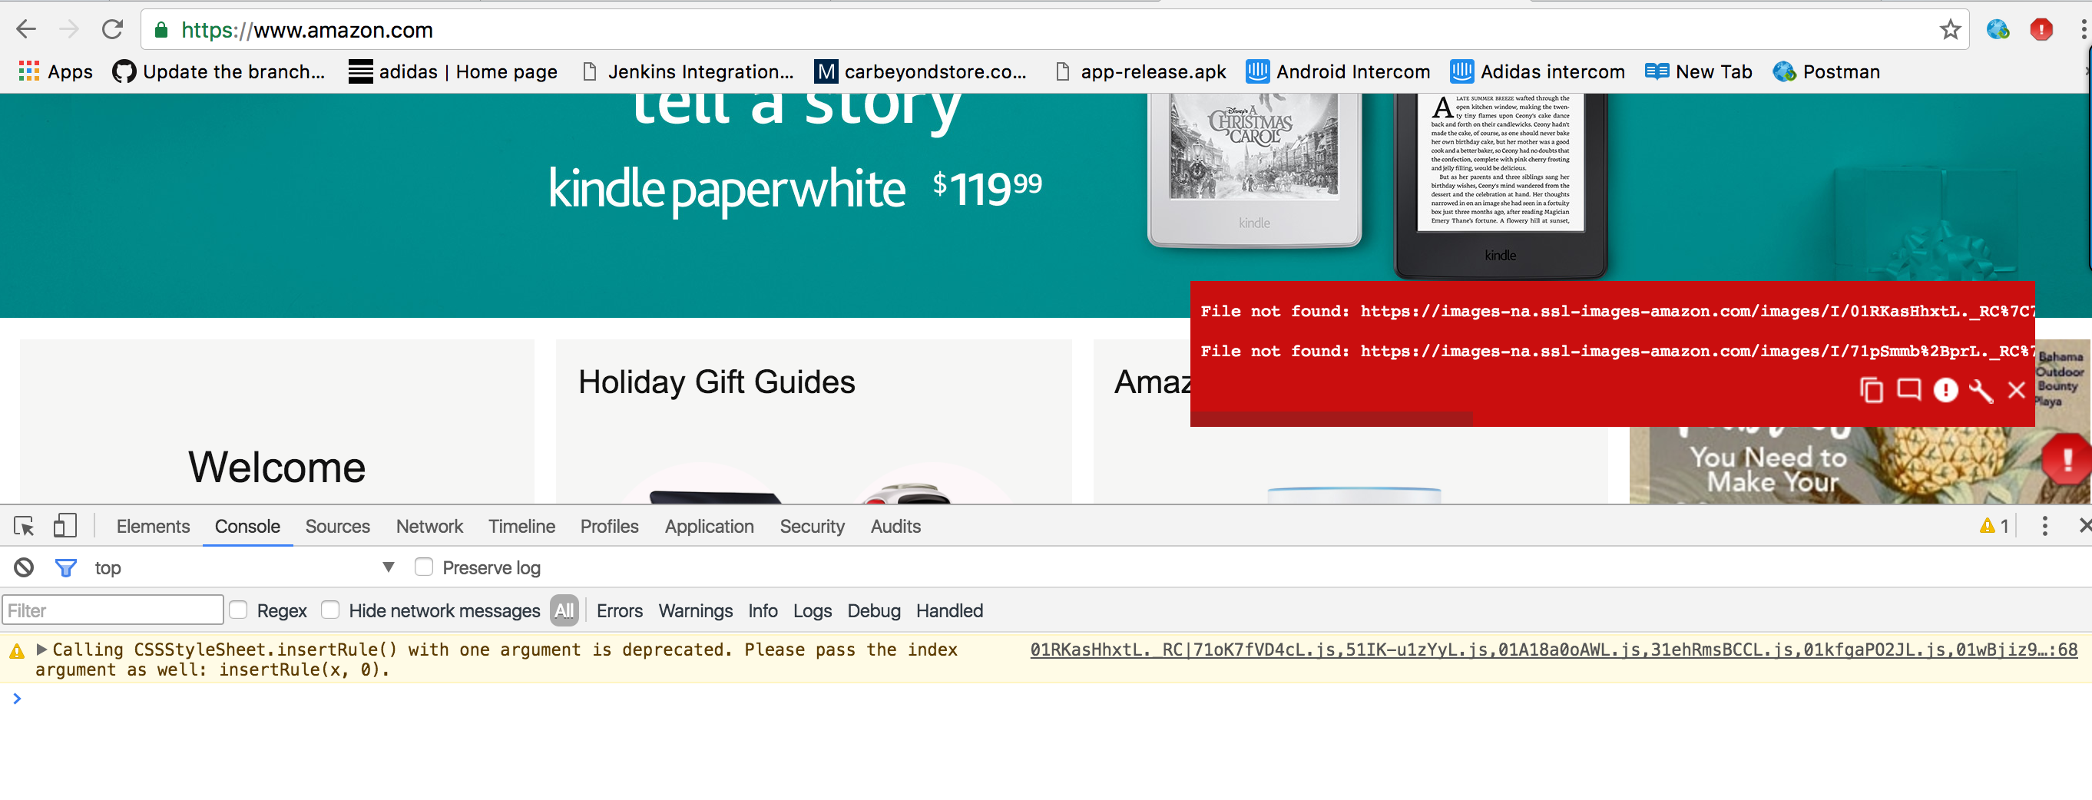2092x800 pixels.
Task: Bookmark this page with the star icon
Action: [1950, 30]
